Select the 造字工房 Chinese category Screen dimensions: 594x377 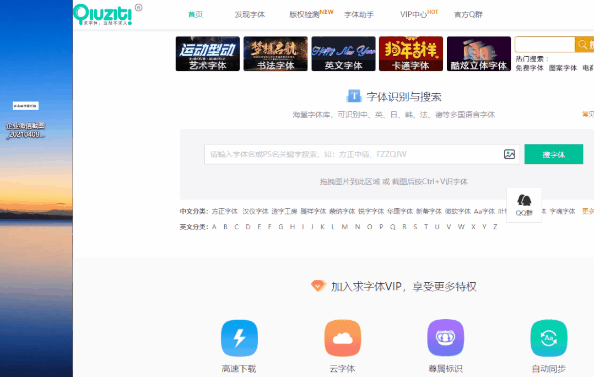(284, 212)
